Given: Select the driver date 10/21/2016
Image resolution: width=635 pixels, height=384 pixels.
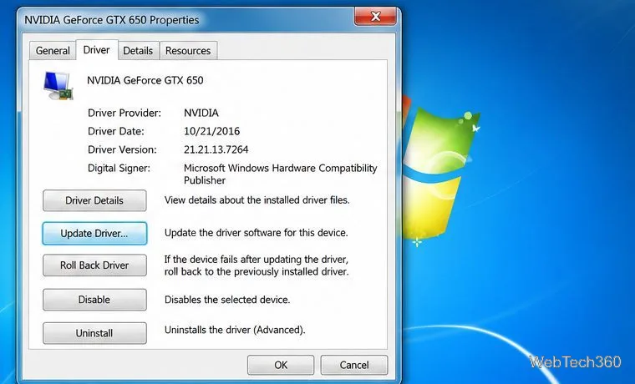Looking at the screenshot, I should click(211, 131).
